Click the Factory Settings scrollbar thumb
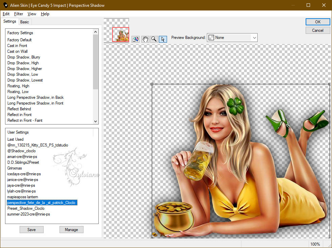The height and width of the screenshot is (248, 332). (x=95, y=62)
